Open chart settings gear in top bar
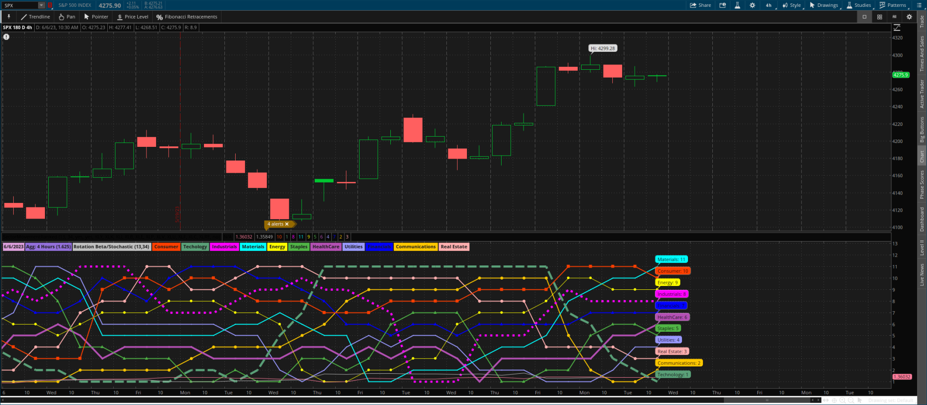The width and height of the screenshot is (927, 405). pyautogui.click(x=752, y=5)
